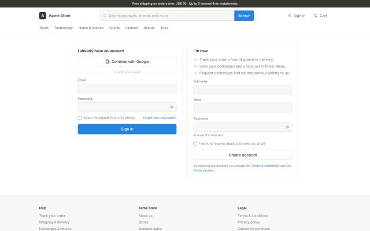Open Terms & conditions link in signup note

pos(265,166)
